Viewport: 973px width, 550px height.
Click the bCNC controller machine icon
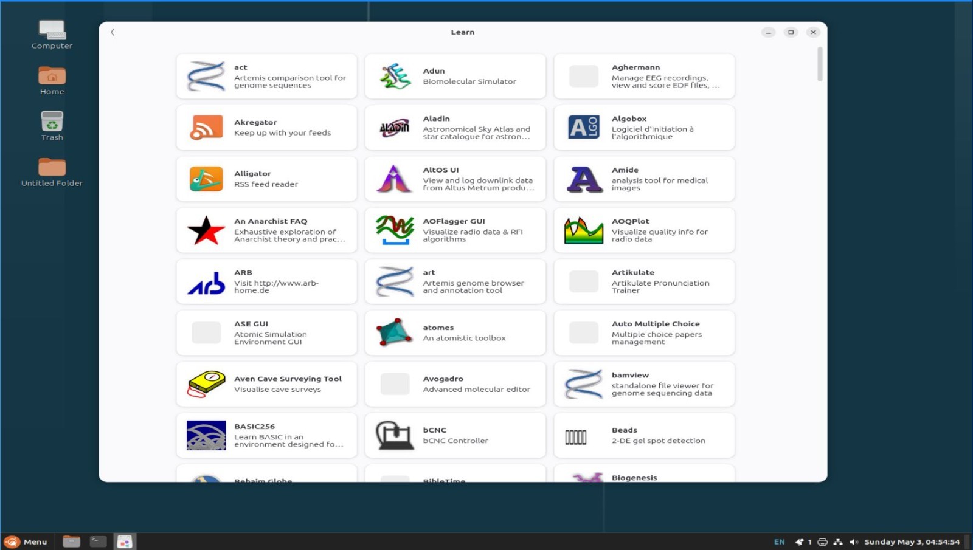tap(395, 436)
